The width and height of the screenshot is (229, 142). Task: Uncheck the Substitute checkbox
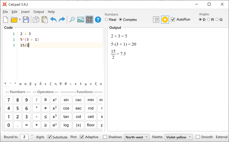pyautogui.click(x=50, y=137)
